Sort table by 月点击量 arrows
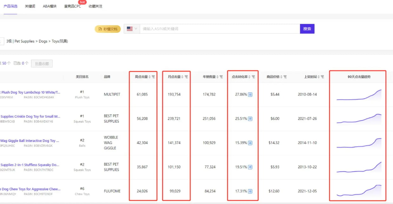393x204 pixels. 182,77
